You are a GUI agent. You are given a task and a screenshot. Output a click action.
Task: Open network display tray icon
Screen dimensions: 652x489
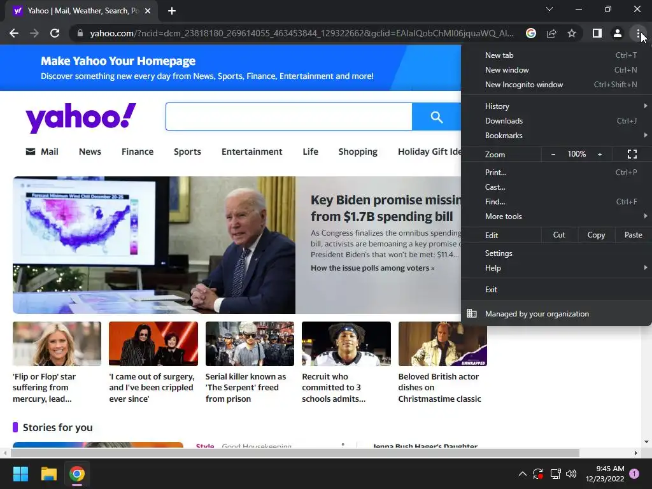pos(555,474)
